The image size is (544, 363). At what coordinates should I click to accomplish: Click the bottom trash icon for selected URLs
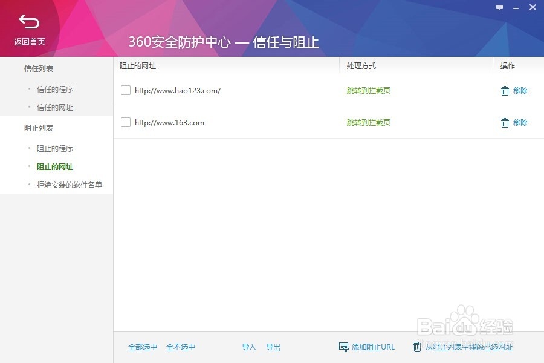coord(417,347)
